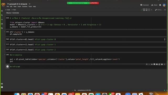Click into the KMeans import code cell
The image size is (168, 95).
[x=86, y=22]
